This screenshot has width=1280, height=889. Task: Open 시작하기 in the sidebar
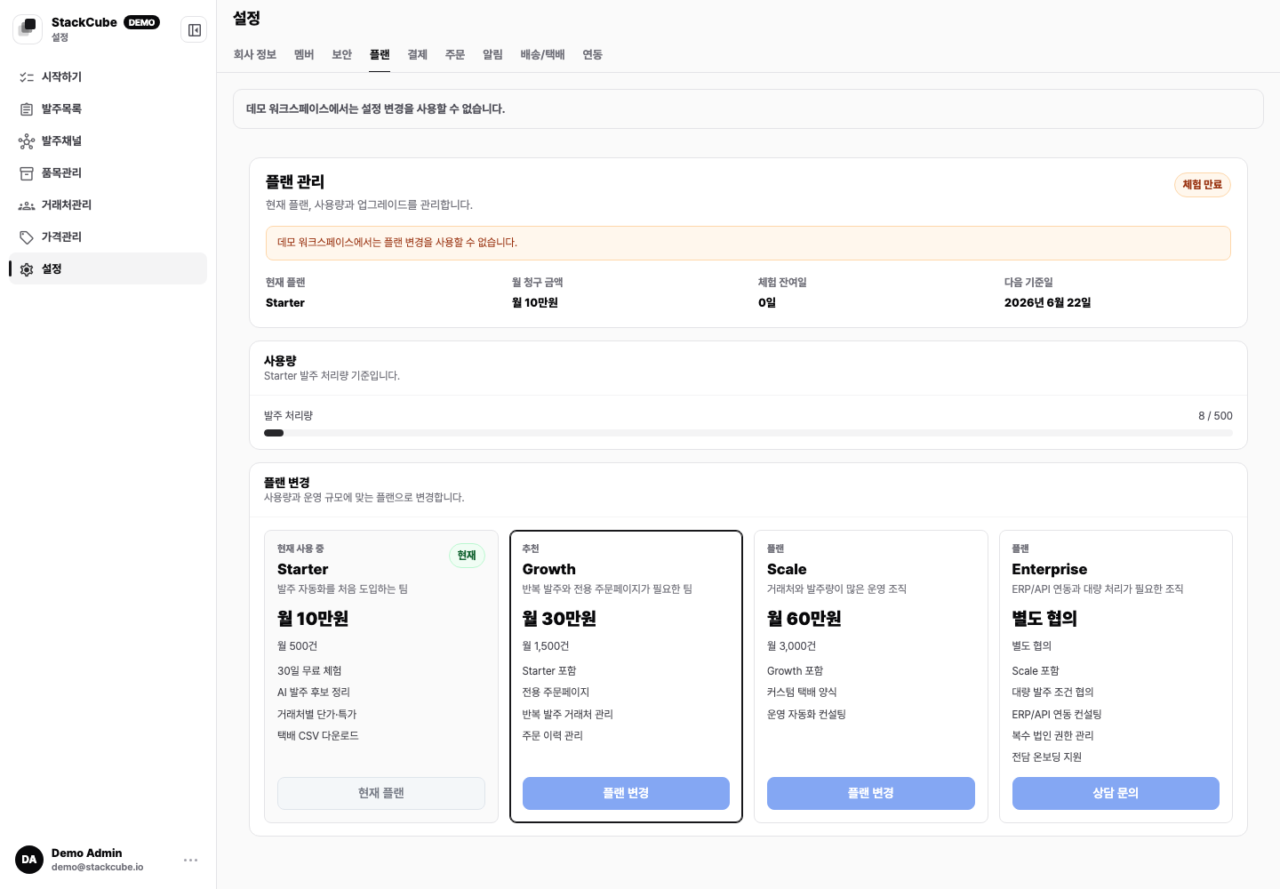(108, 77)
